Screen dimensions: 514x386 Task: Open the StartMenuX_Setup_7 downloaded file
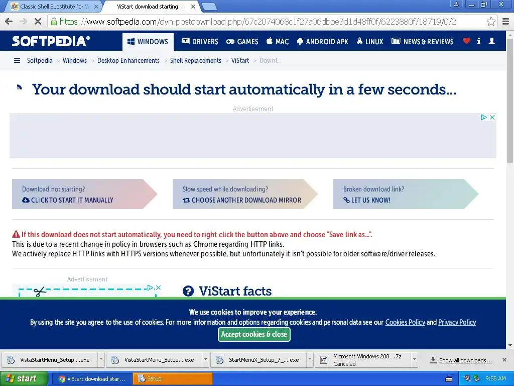[x=259, y=360]
